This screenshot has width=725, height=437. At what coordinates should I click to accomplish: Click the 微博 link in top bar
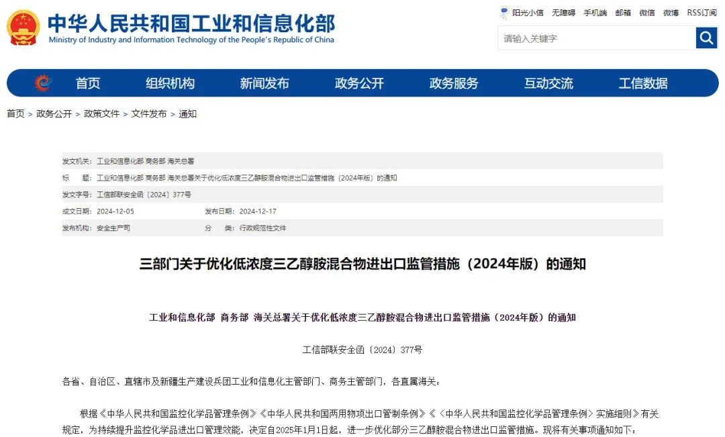671,13
